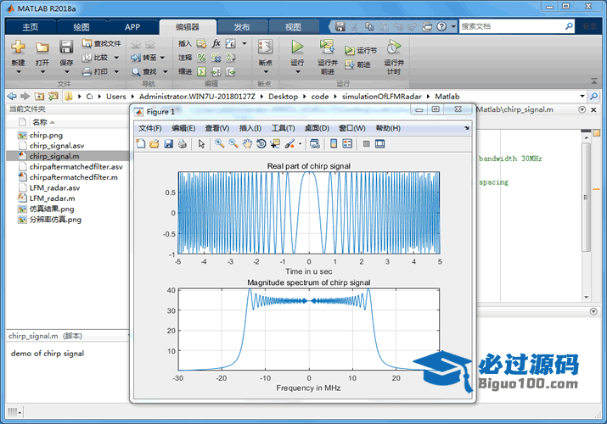Select Rotate 3D tool in Figure 1
This screenshot has width=607, height=424.
[261, 144]
